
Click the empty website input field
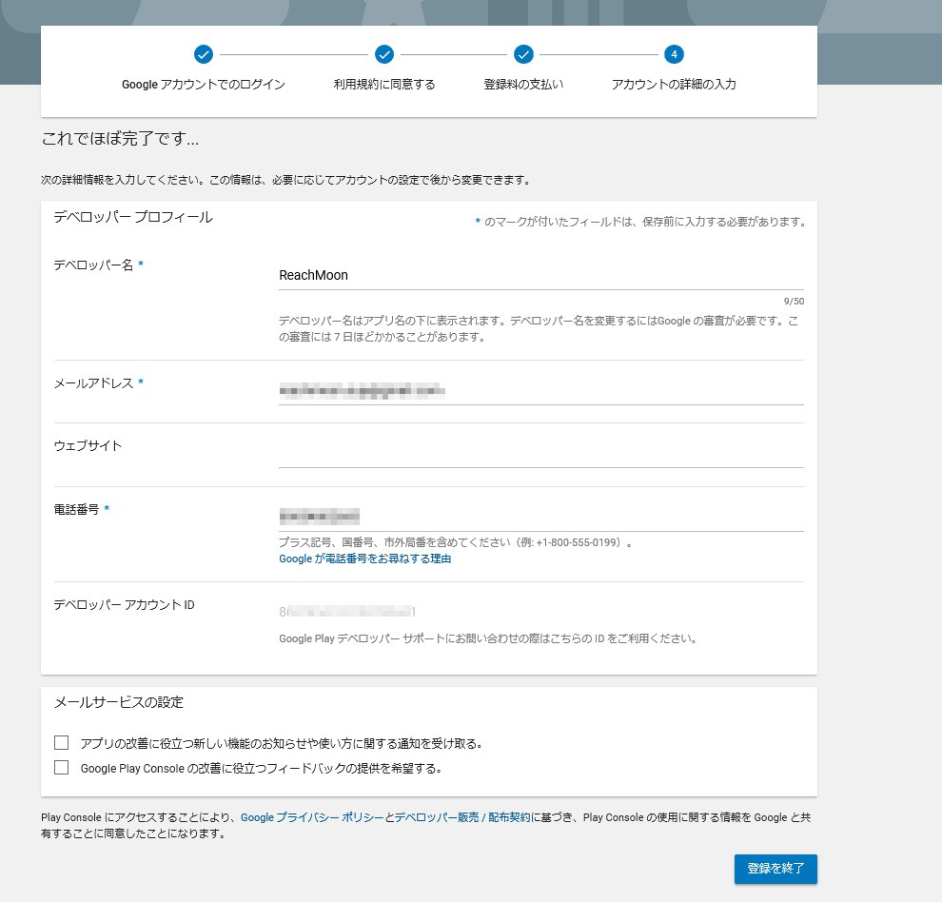pos(540,454)
